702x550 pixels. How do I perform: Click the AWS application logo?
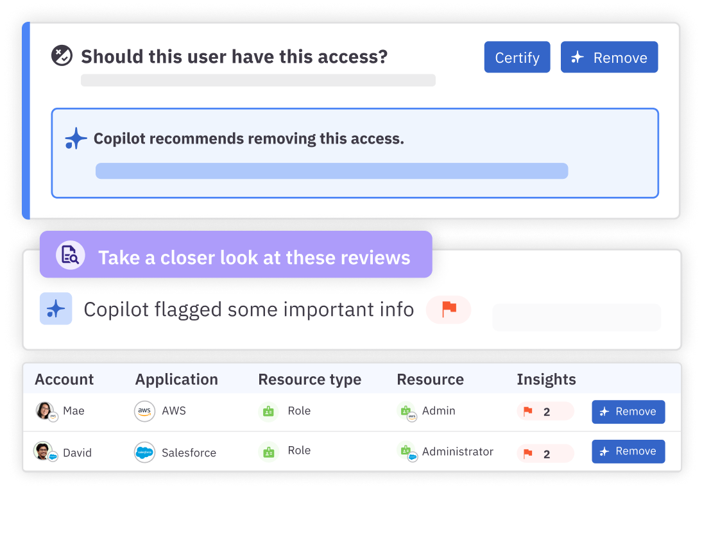pyautogui.click(x=144, y=411)
